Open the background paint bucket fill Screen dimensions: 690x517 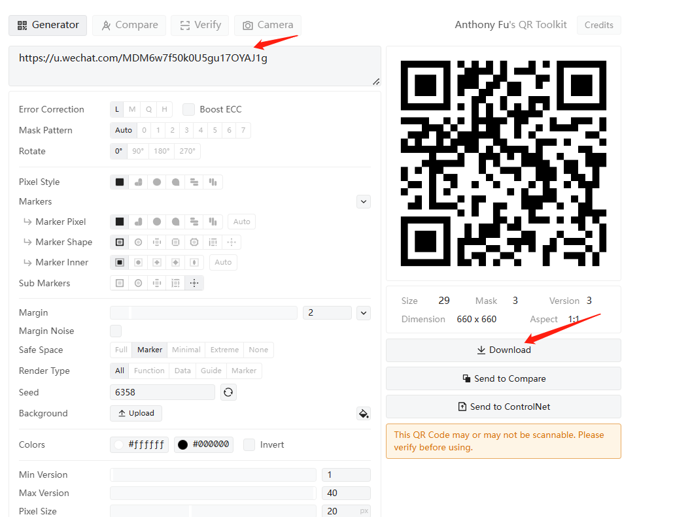(364, 414)
